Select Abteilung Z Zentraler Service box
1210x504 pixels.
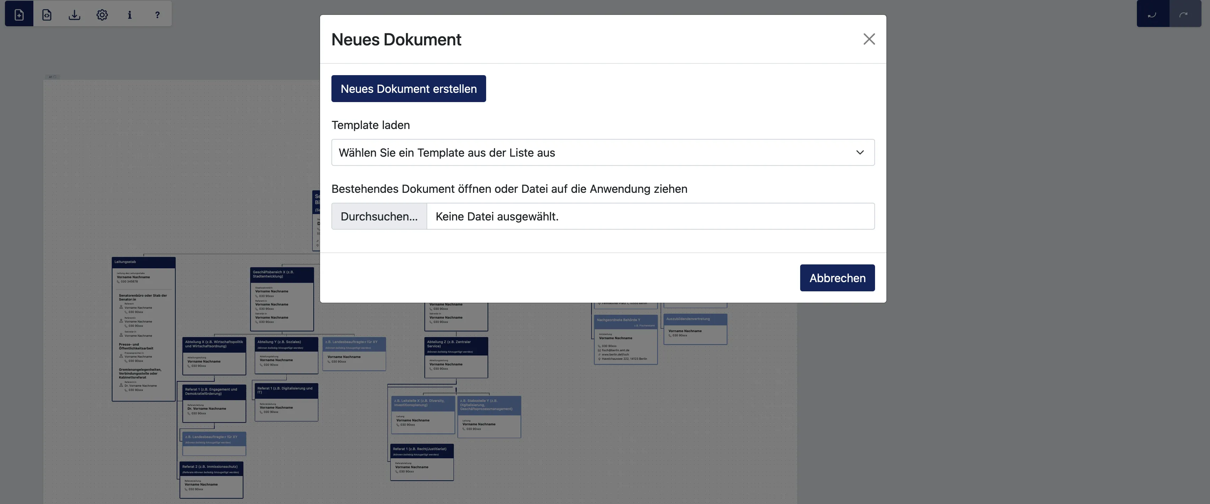pos(456,358)
